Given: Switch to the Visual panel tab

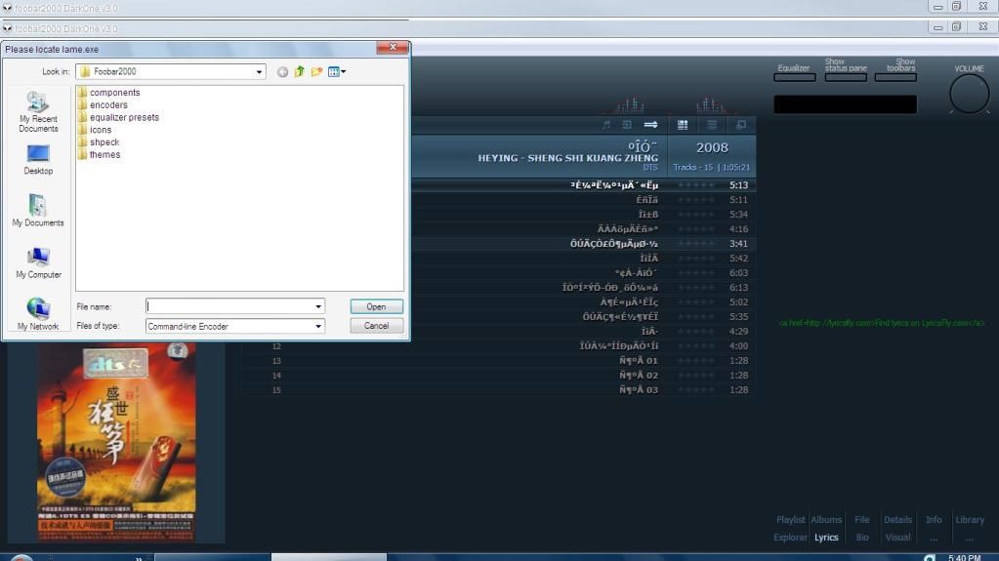Looking at the screenshot, I should (x=897, y=538).
